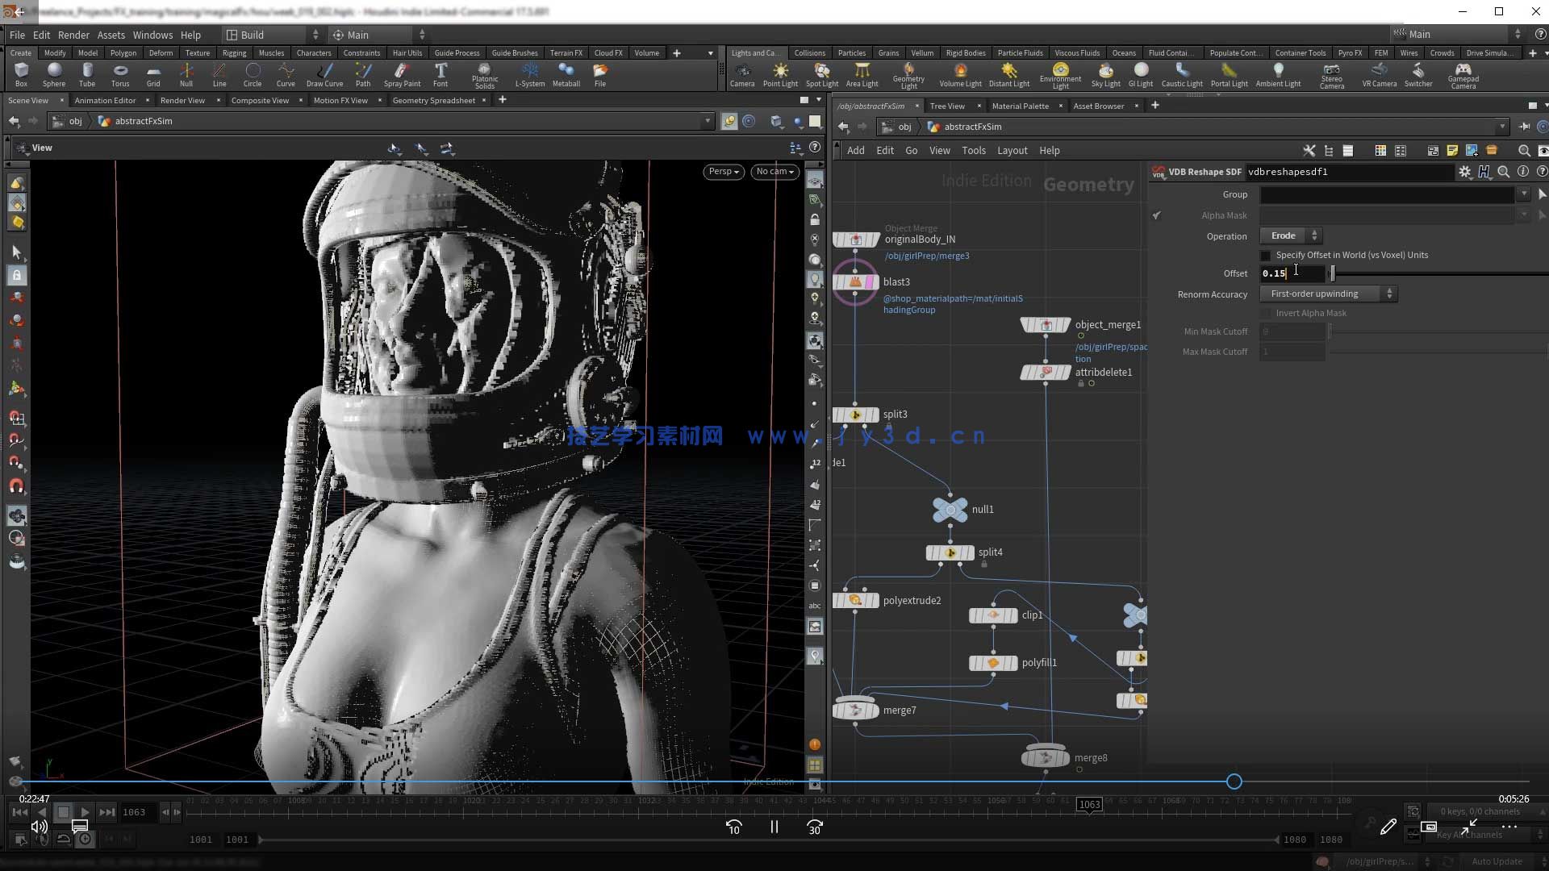Toggle Auto Update in the status bar
Screen dimensions: 1549x871
pyautogui.click(x=1497, y=861)
